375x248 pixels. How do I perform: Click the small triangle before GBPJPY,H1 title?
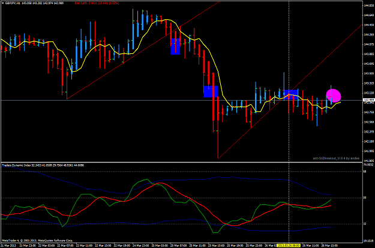click(3, 3)
